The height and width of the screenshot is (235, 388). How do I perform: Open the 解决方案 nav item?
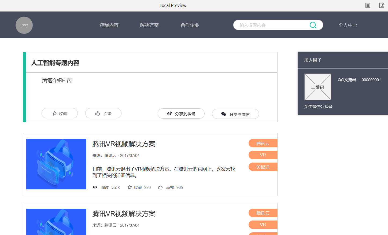(x=149, y=25)
